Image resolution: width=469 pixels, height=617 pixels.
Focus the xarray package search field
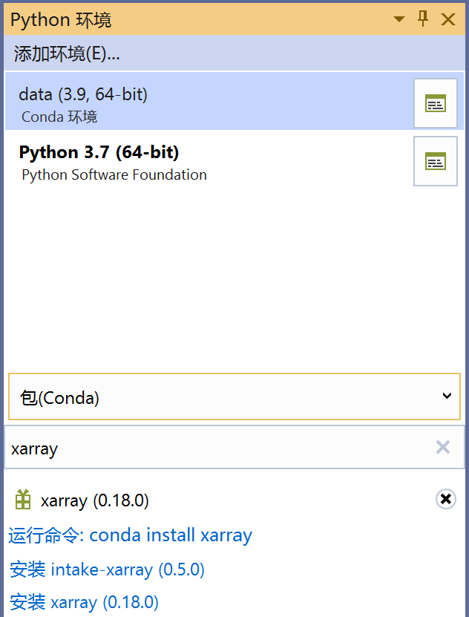pyautogui.click(x=220, y=447)
